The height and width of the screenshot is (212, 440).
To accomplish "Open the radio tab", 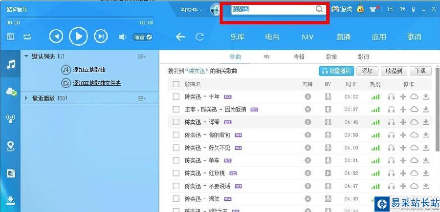I will [x=272, y=37].
